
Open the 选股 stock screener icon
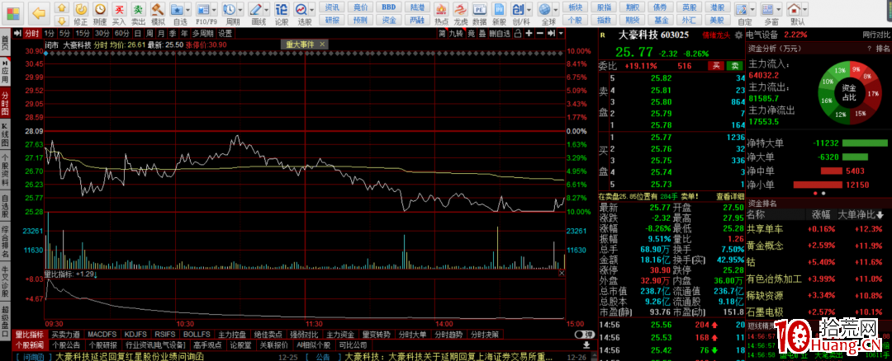click(x=301, y=9)
